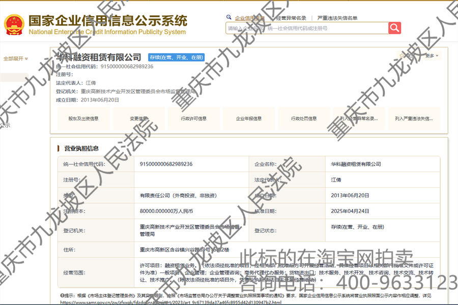
Task: Click the header line 法定代表人：江倩
Action: point(76,83)
